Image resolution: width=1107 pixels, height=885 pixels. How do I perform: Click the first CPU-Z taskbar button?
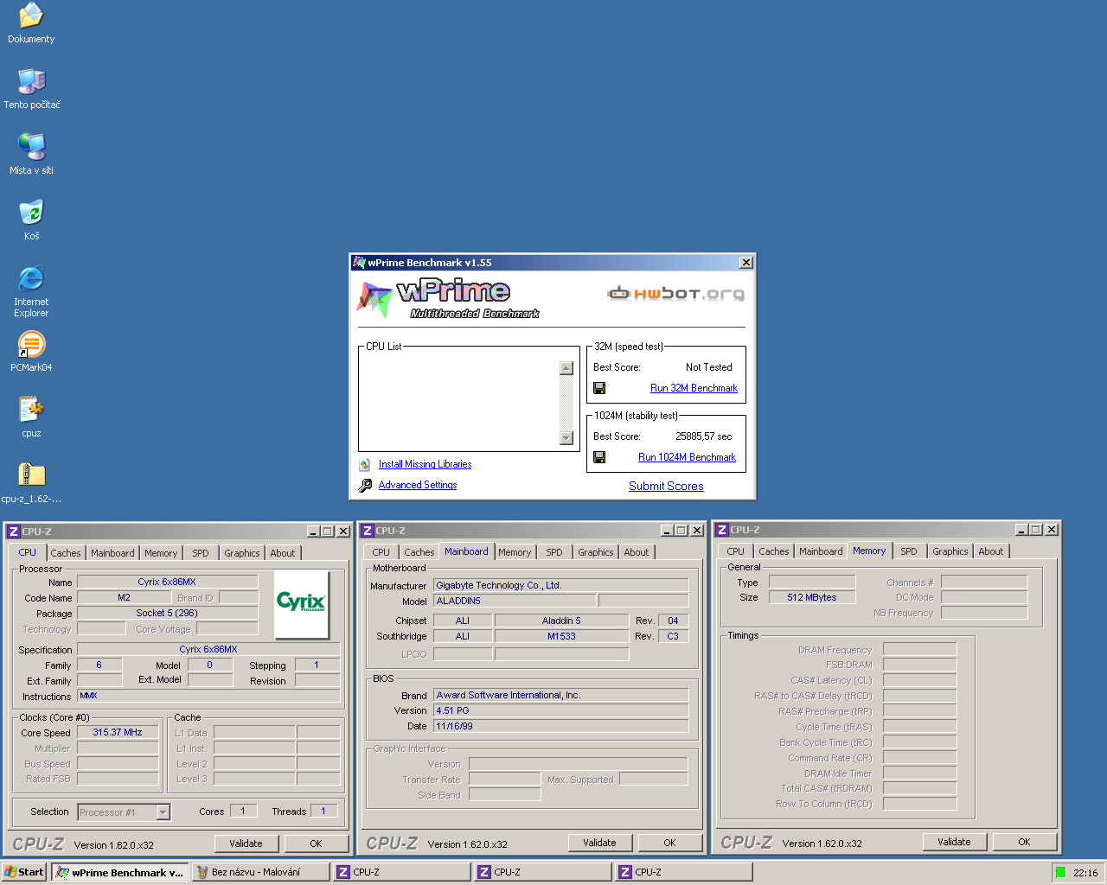pos(402,872)
